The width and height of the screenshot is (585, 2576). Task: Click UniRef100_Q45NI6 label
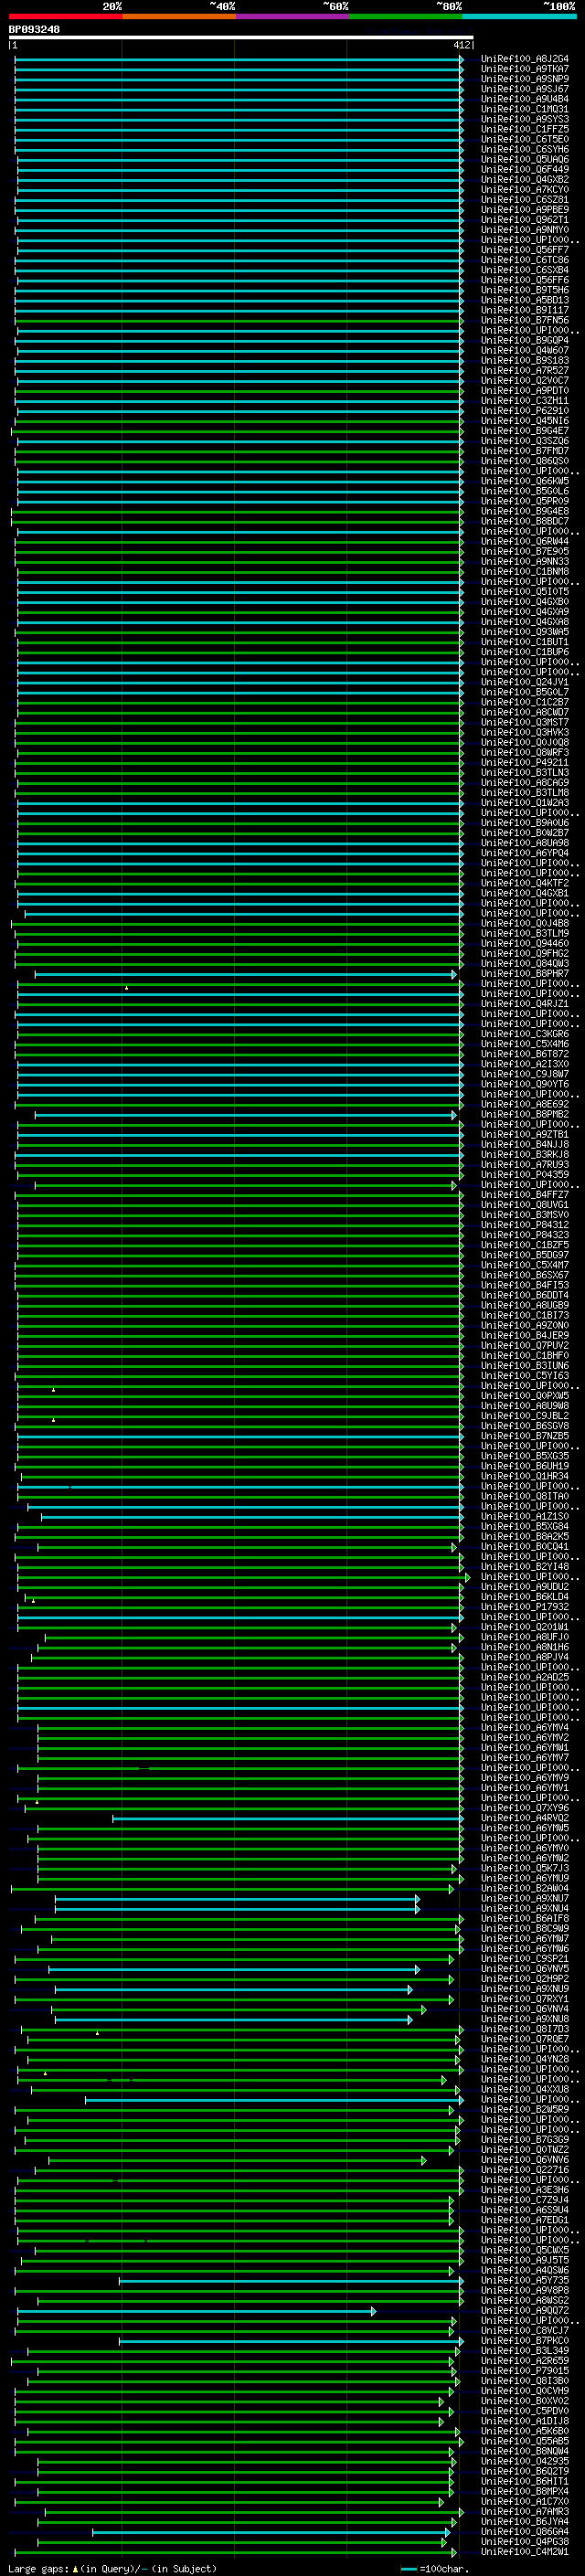pyautogui.click(x=524, y=421)
